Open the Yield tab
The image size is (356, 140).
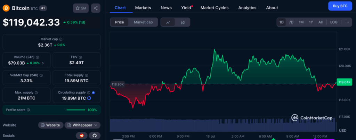186,8
